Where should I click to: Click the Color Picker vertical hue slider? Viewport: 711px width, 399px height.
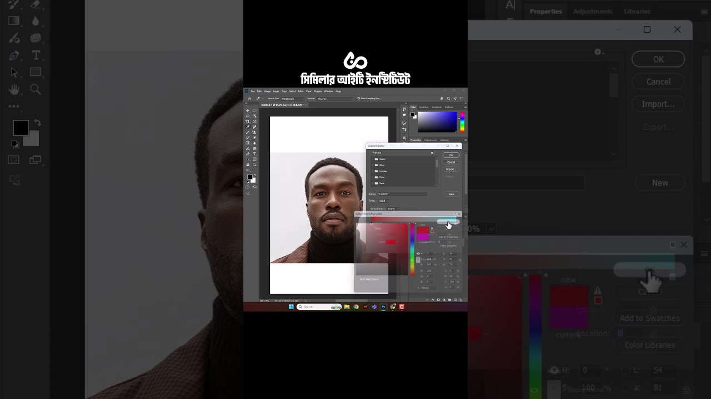tap(412, 250)
